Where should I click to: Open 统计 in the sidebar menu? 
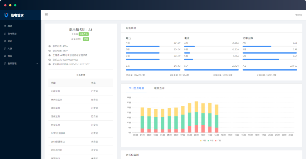tap(20, 41)
